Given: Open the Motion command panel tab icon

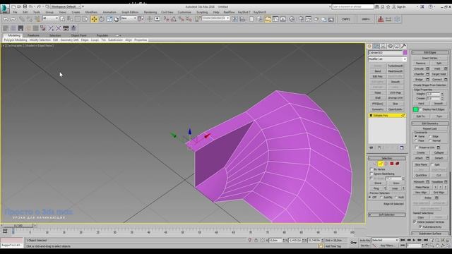Looking at the screenshot, I should (x=390, y=46).
